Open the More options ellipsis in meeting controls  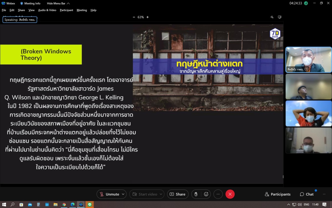pos(218,194)
